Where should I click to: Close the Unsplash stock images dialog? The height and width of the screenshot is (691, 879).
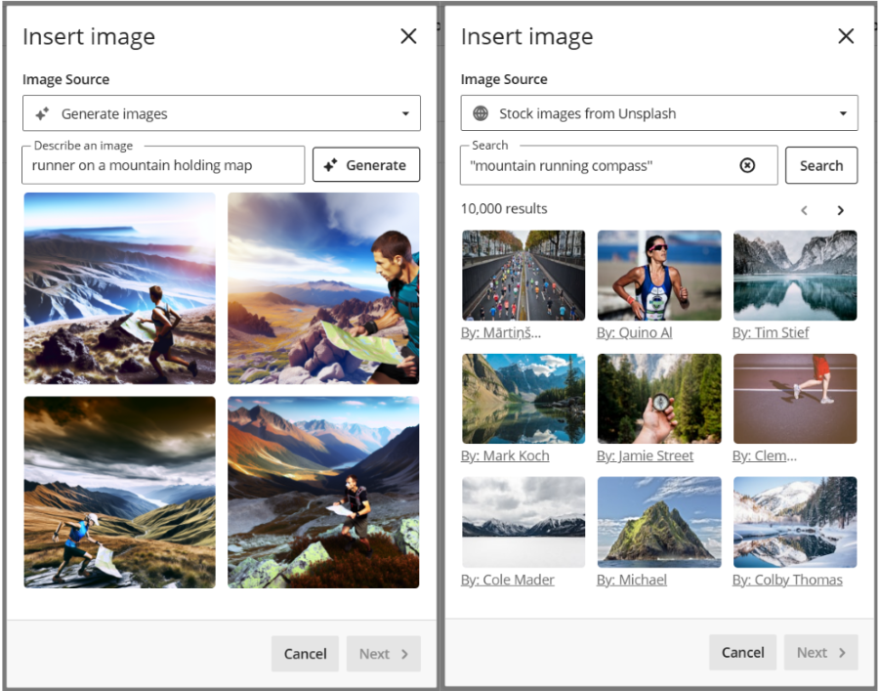pyautogui.click(x=846, y=36)
